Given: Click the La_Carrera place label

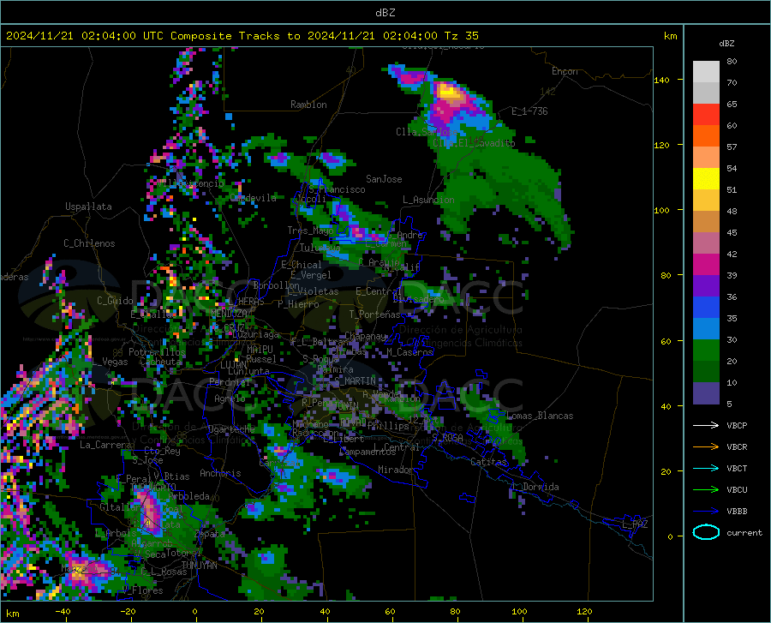Looking at the screenshot, I should click(x=105, y=445).
